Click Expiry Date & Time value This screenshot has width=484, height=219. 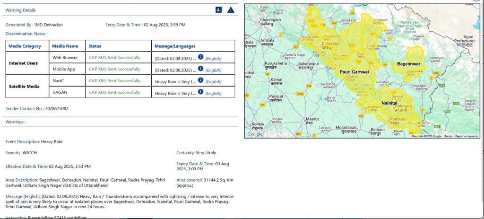pos(203,166)
